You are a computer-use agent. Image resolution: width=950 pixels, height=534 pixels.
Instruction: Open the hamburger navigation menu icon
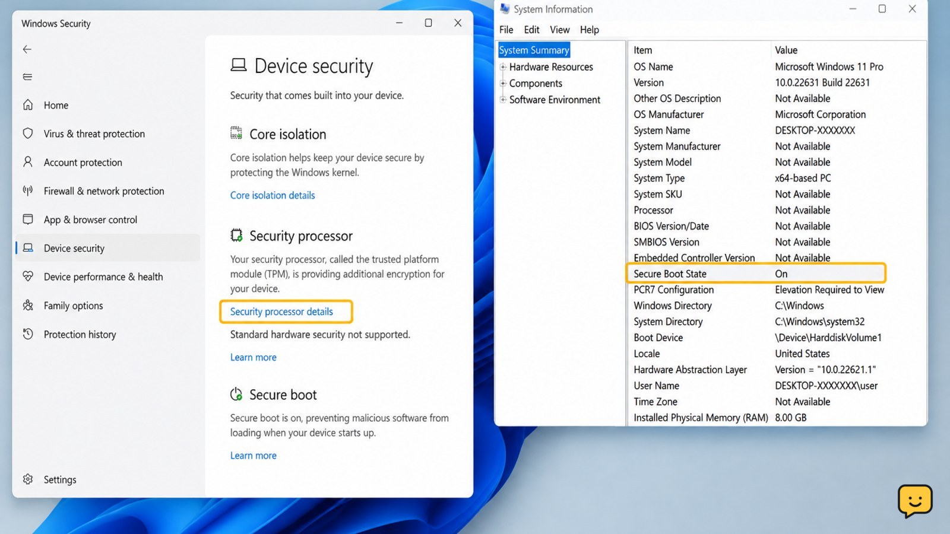[27, 77]
